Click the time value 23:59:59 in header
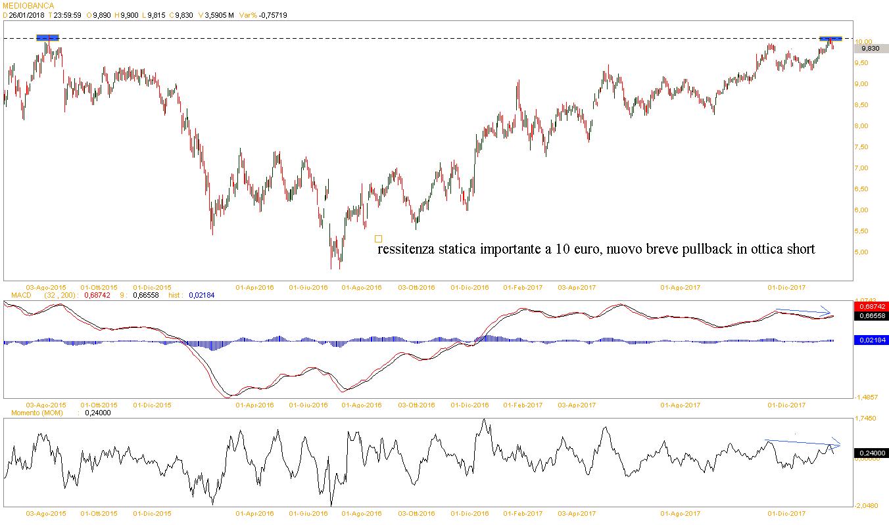 68,15
